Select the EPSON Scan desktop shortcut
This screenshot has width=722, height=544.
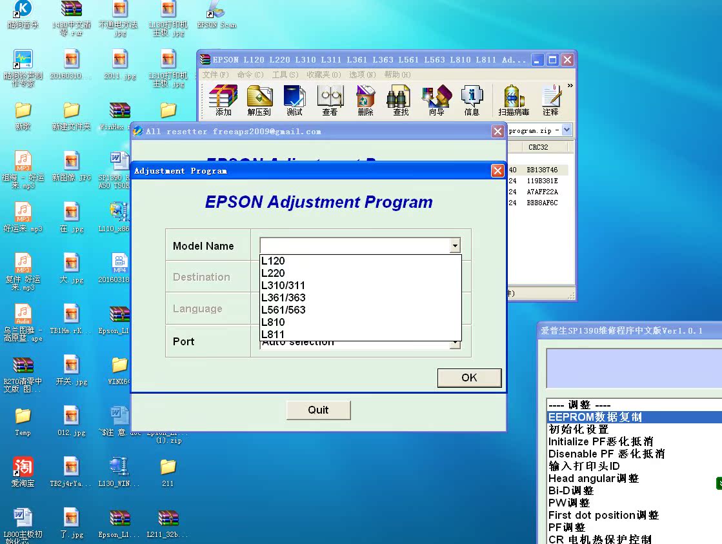216,15
